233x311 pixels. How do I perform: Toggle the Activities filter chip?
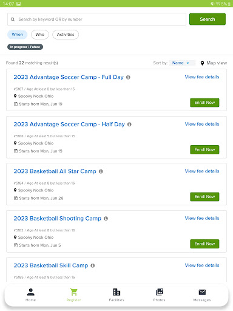(66, 35)
